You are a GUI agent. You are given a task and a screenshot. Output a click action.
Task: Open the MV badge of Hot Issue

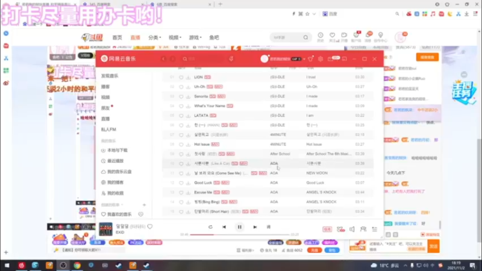215,145
